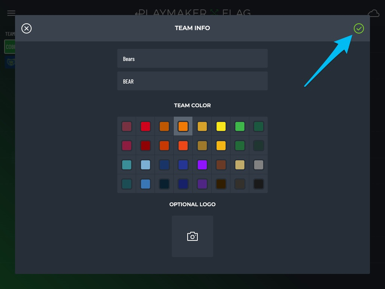Select the gray color swatch
Viewport: 385px width, 289px height.
[259, 165]
